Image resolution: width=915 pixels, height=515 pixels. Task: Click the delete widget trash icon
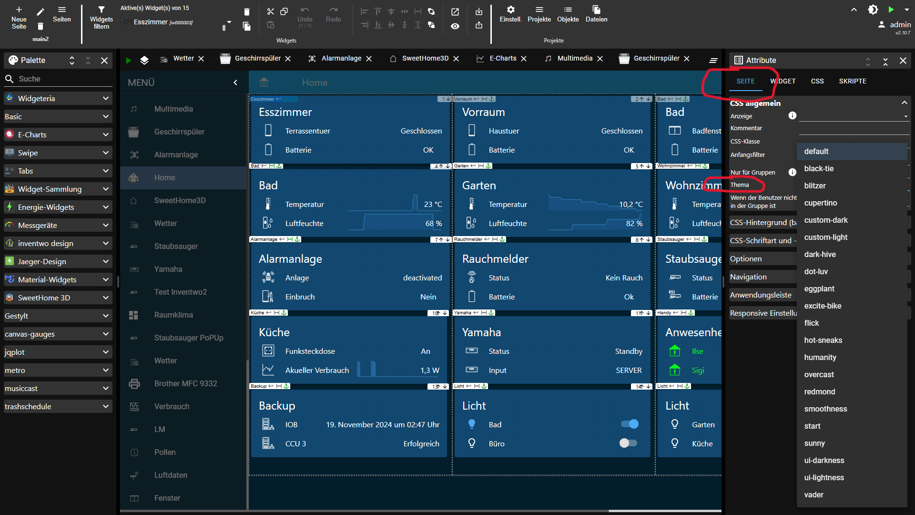click(246, 12)
